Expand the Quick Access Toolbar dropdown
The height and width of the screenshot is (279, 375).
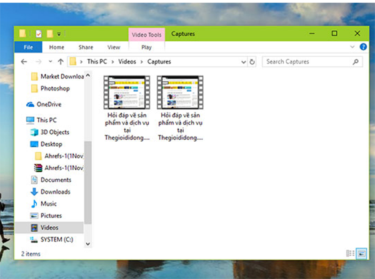59,33
